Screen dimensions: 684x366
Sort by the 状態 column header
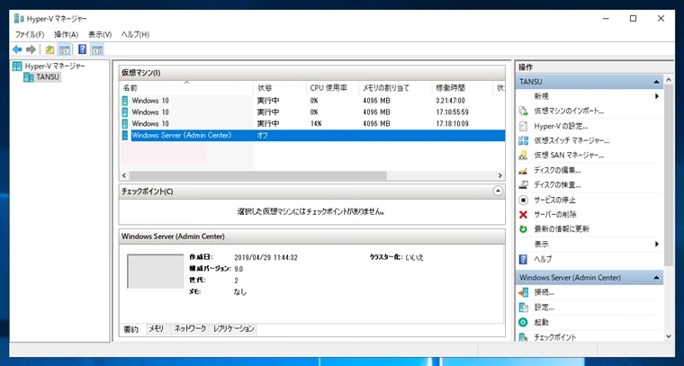280,88
